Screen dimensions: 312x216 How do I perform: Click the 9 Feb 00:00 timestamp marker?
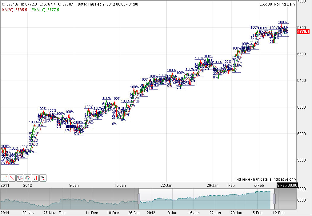click(287, 186)
